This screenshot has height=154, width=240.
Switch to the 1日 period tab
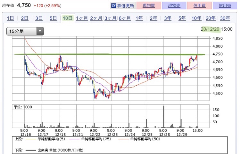coord(10,18)
